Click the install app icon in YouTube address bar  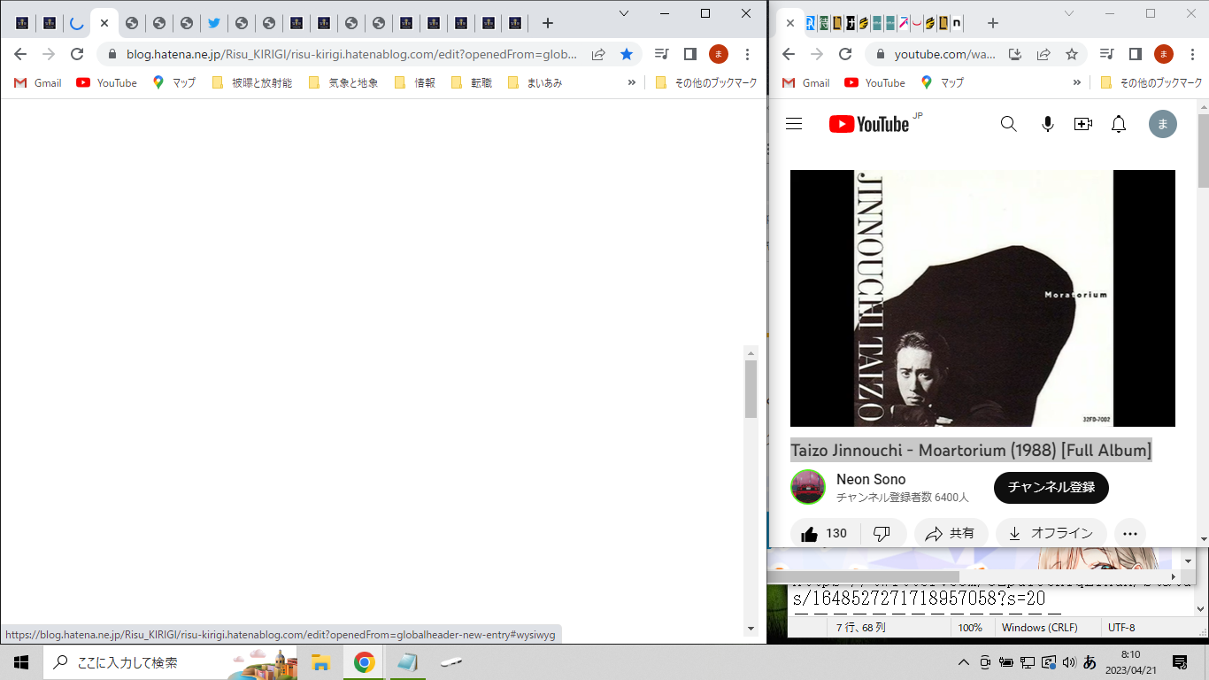(x=1015, y=54)
